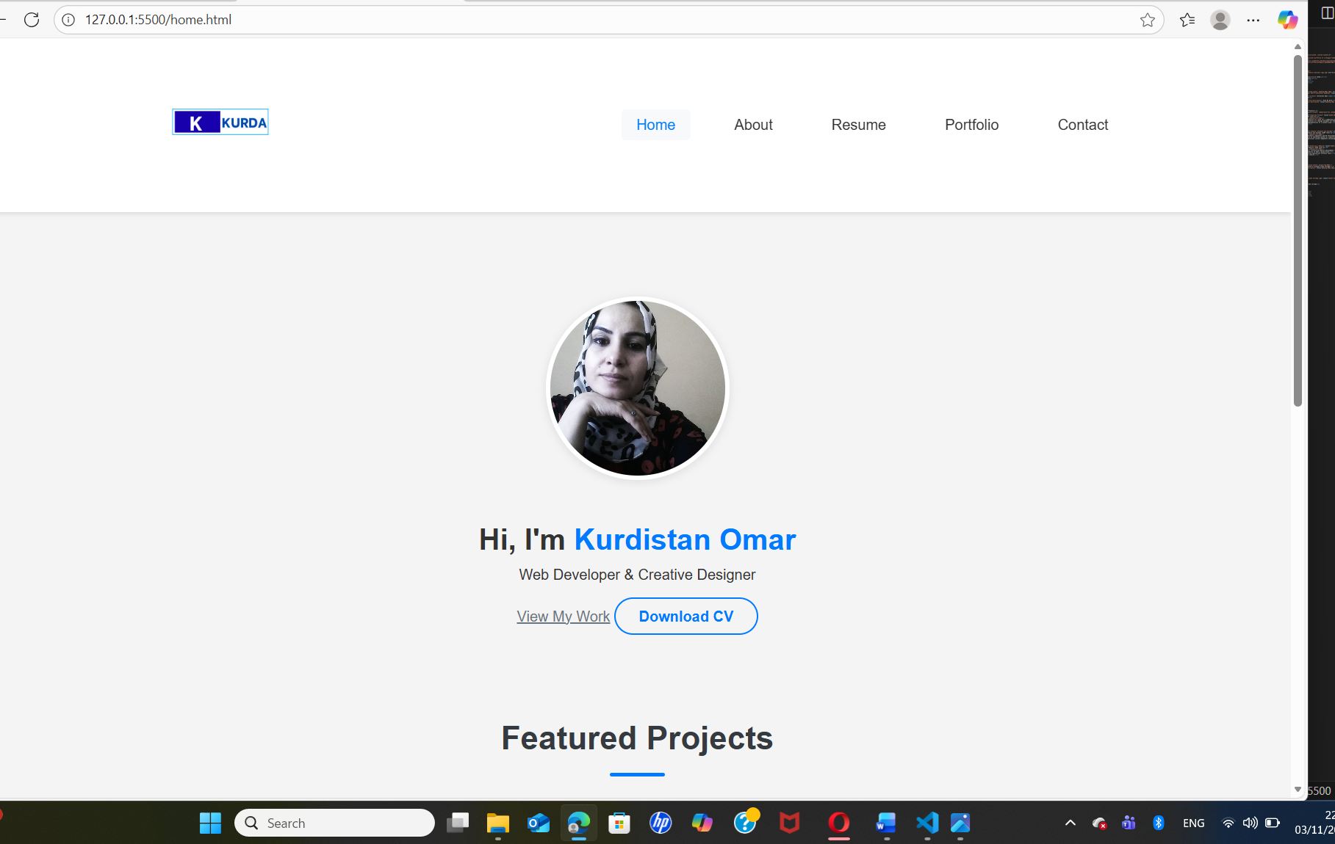
Task: Open Bluetooth settings from the system tray
Action: tap(1159, 823)
